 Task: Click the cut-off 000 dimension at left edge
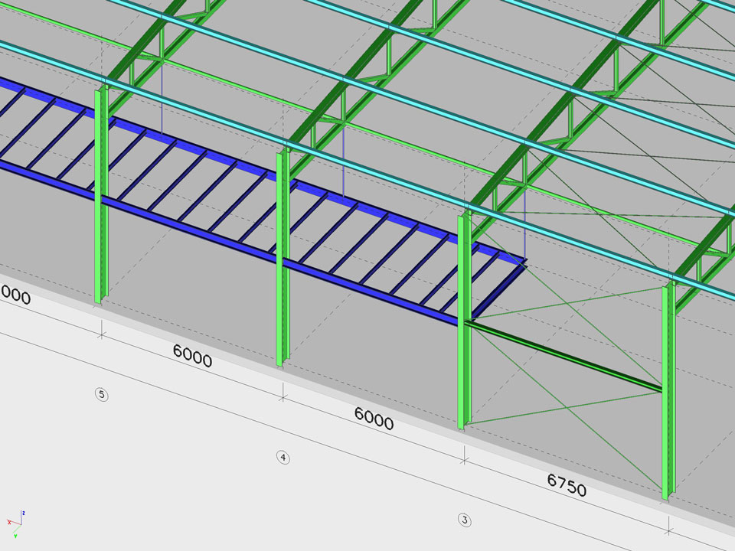click(15, 294)
